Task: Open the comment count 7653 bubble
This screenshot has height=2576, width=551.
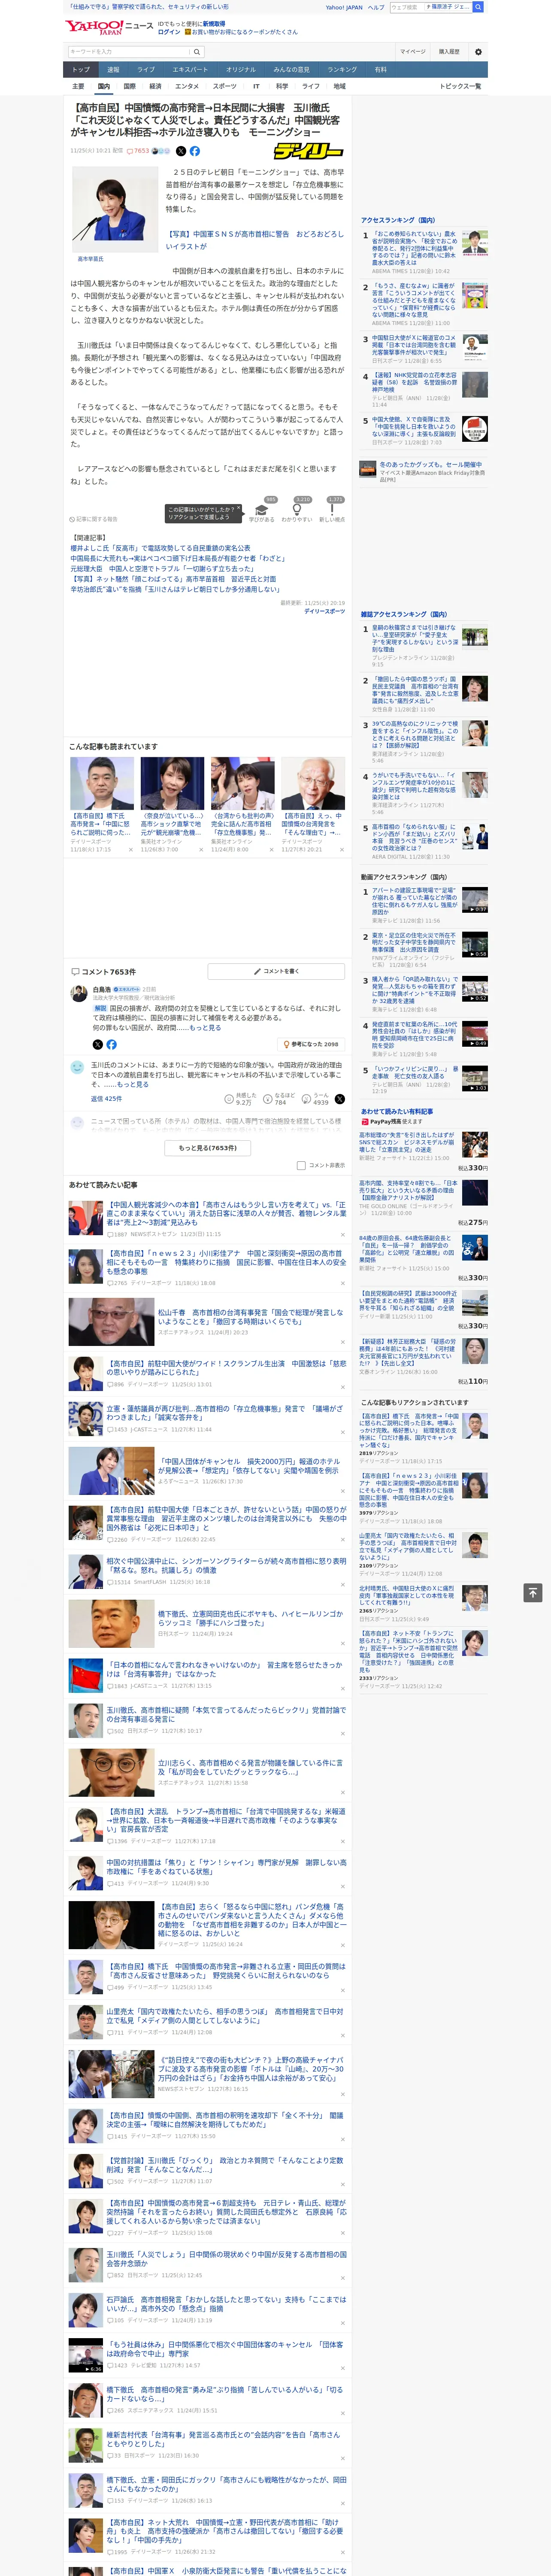Action: click(138, 151)
